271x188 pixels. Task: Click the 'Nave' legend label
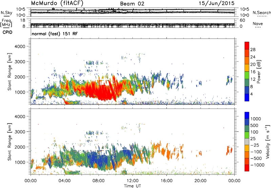[x=258, y=24]
